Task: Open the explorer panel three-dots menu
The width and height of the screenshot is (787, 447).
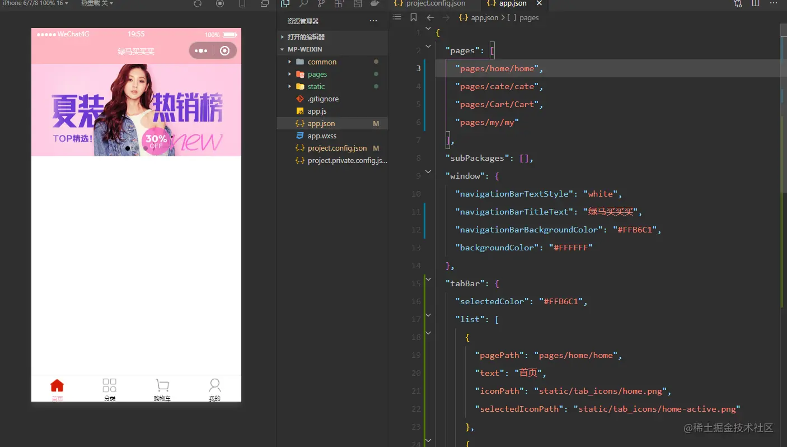Action: click(373, 21)
